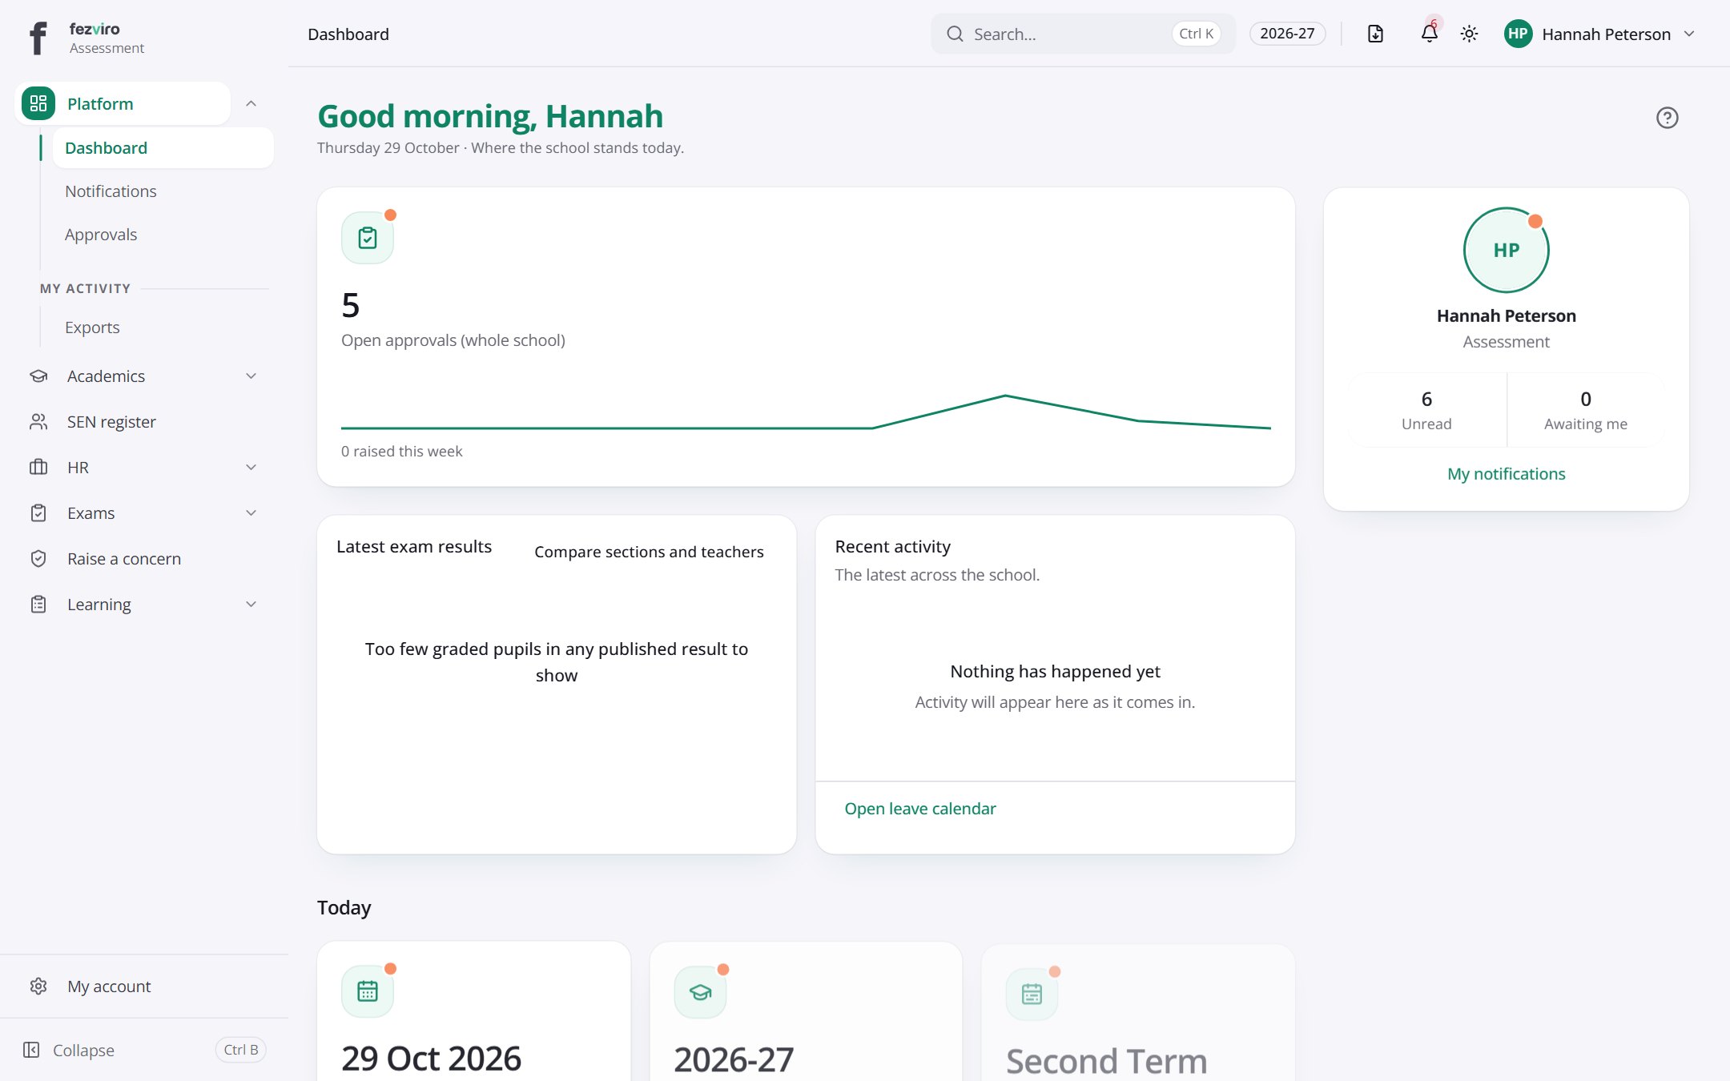Viewport: 1730px width, 1081px height.
Task: Open Raise a concern page
Action: coord(144,559)
